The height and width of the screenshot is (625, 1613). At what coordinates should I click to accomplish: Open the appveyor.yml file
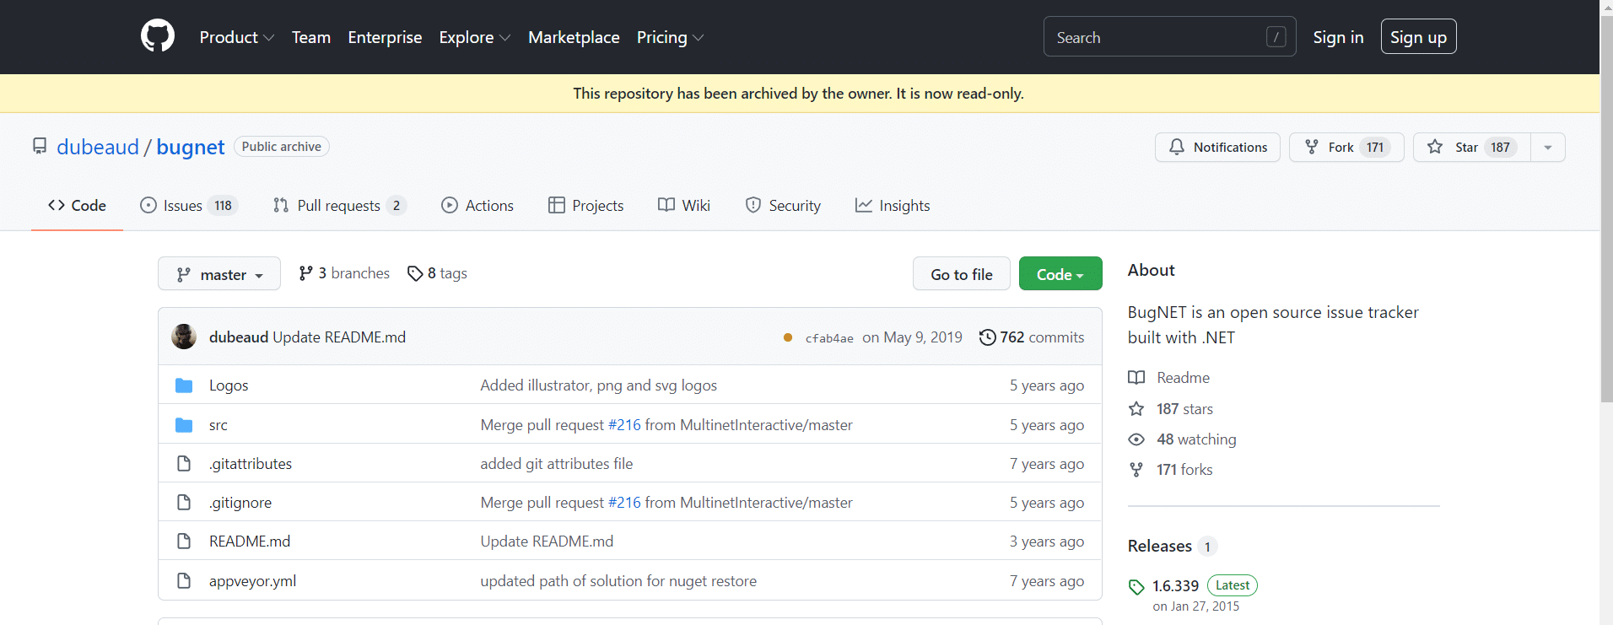pos(252,581)
